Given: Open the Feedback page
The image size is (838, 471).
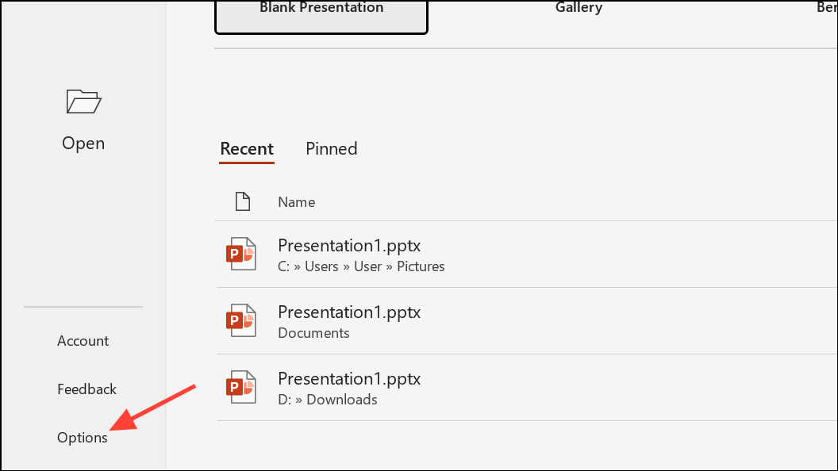Looking at the screenshot, I should point(86,389).
